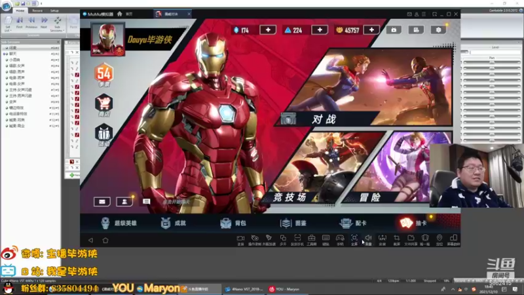Select the 电音·男声 sub-session row
Viewport: 524px width, 295px height.
pos(30,77)
